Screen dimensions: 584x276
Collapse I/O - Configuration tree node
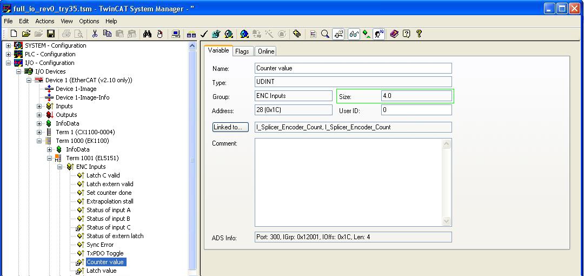coord(8,63)
